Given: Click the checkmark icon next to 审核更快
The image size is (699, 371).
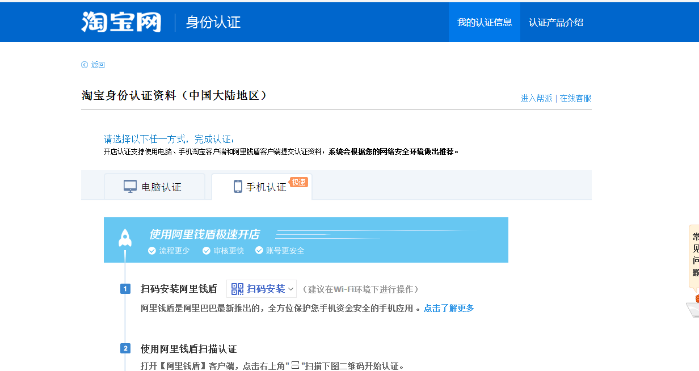Looking at the screenshot, I should click(207, 250).
